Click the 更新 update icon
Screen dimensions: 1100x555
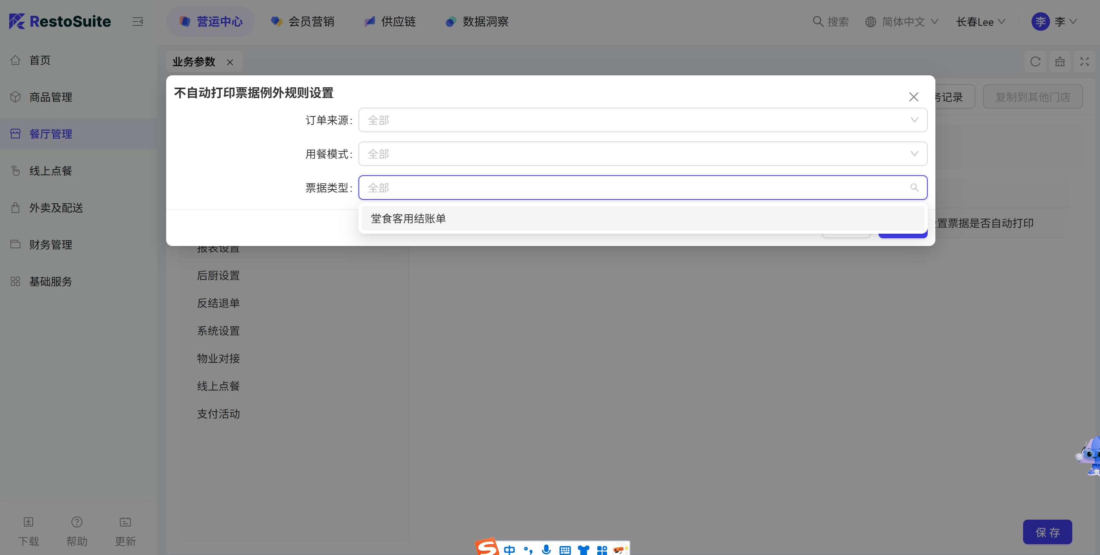pyautogui.click(x=125, y=522)
